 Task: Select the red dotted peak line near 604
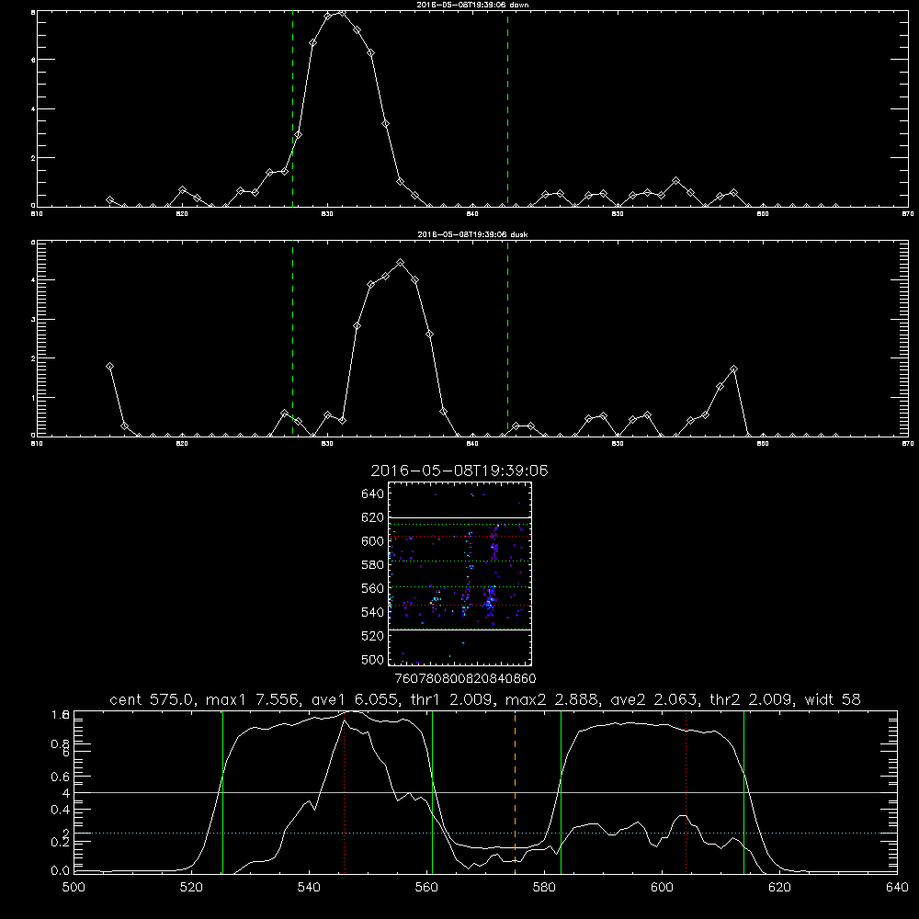pos(686,792)
